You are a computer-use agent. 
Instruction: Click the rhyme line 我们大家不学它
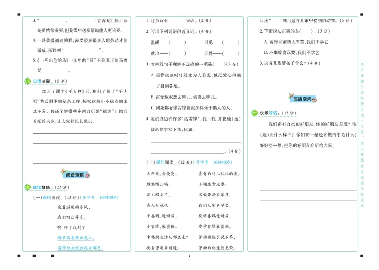pyautogui.click(x=215, y=205)
